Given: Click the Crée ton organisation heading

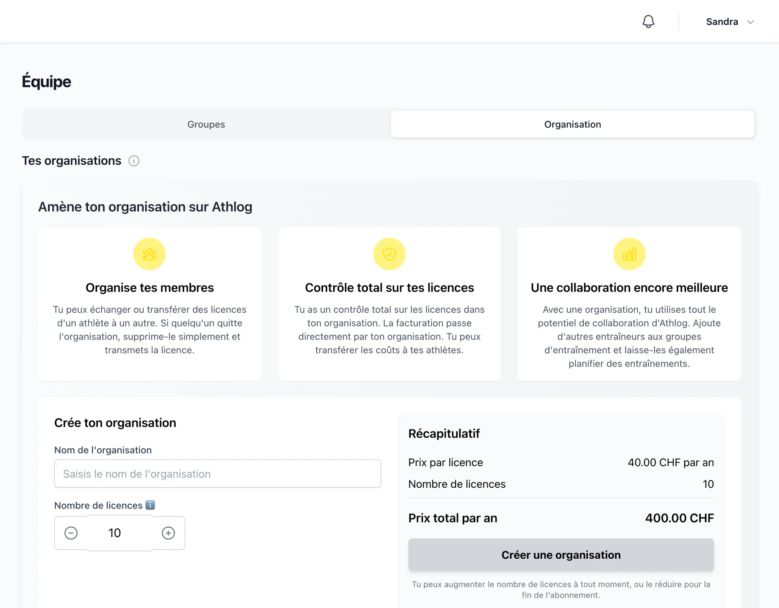Looking at the screenshot, I should click(x=115, y=423).
